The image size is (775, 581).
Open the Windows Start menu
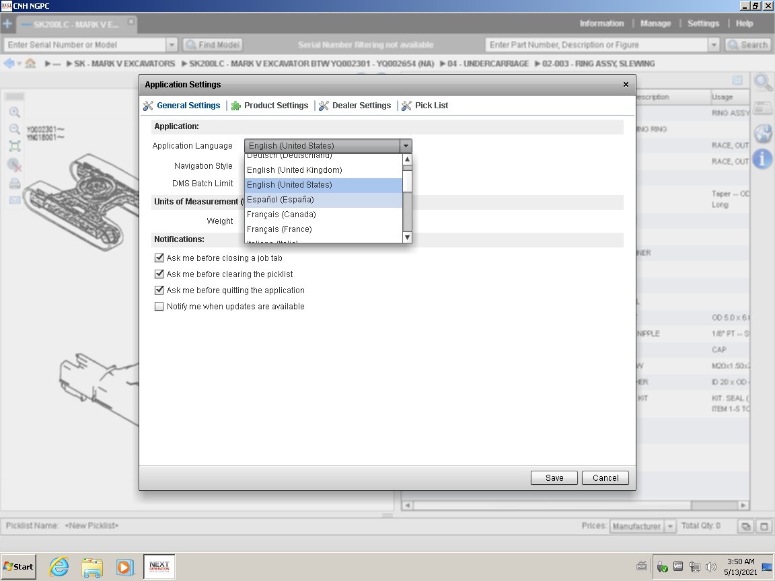coord(18,567)
